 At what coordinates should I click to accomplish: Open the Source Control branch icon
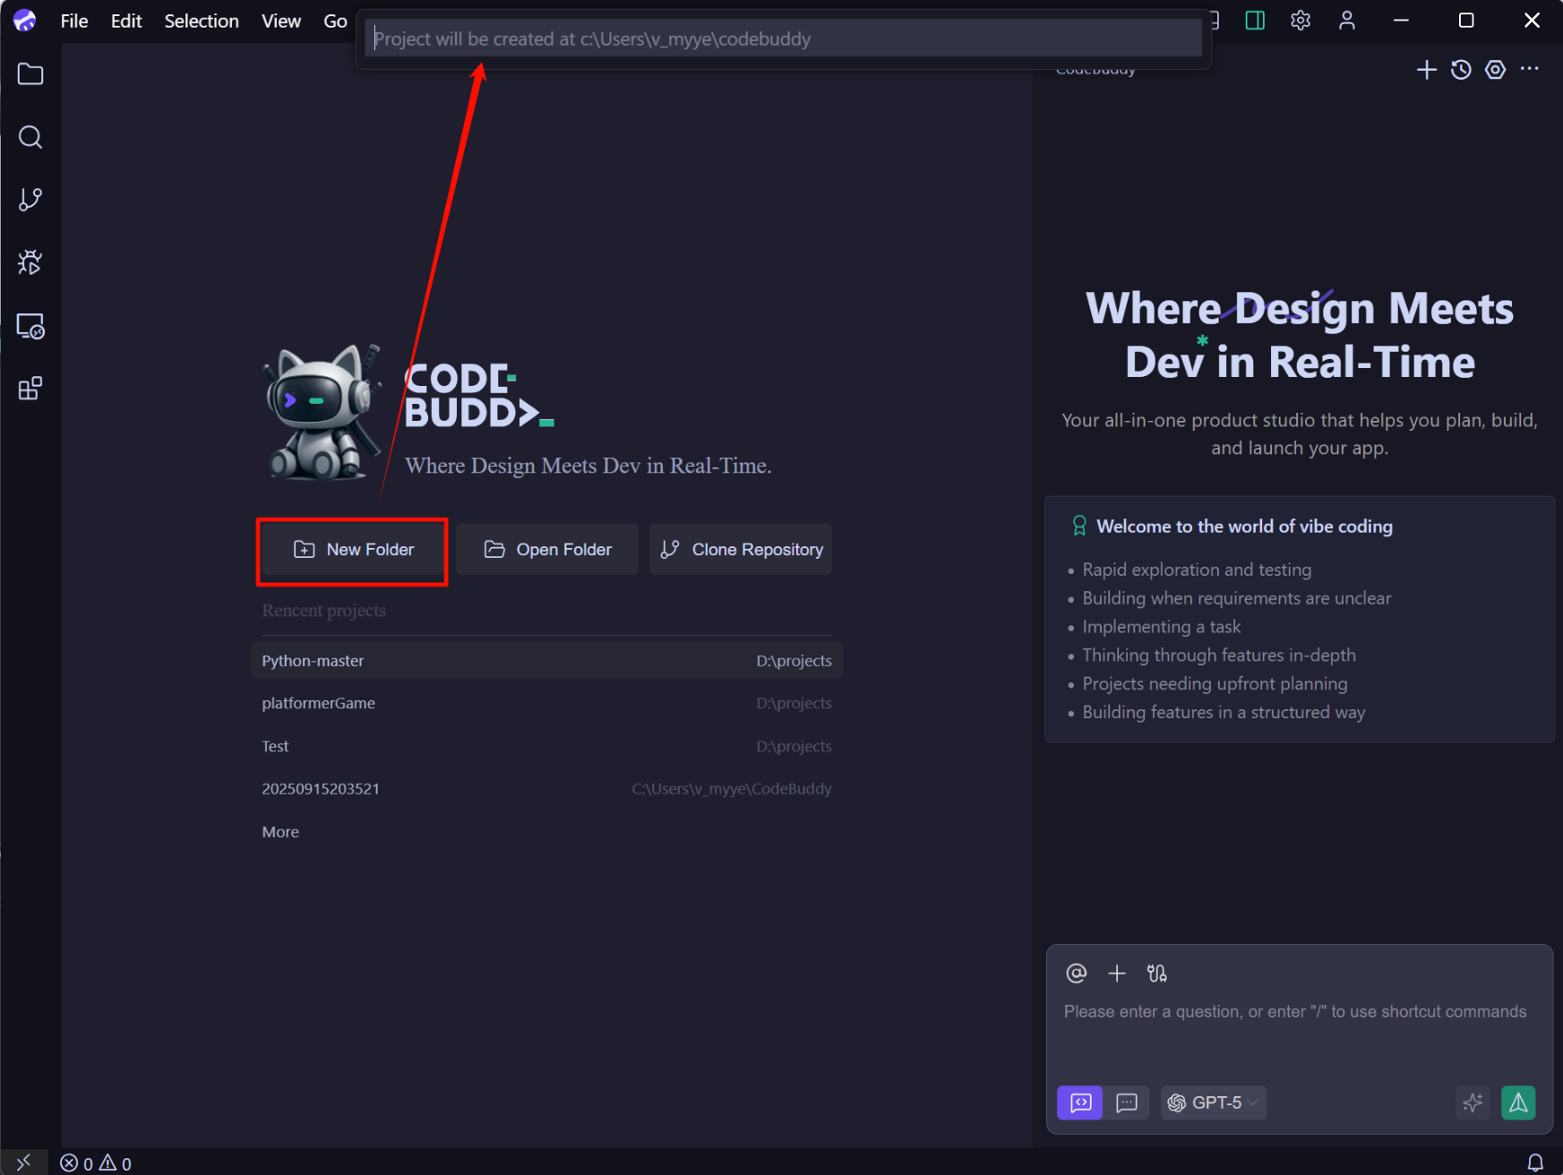pos(30,199)
